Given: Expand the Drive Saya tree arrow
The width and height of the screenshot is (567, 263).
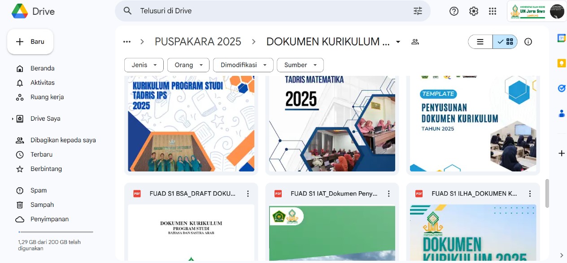Looking at the screenshot, I should (x=13, y=119).
